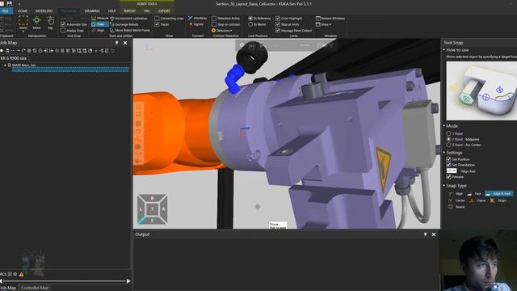517x291 pixels.
Task: Open RCS settings gear icon
Action: [15, 274]
